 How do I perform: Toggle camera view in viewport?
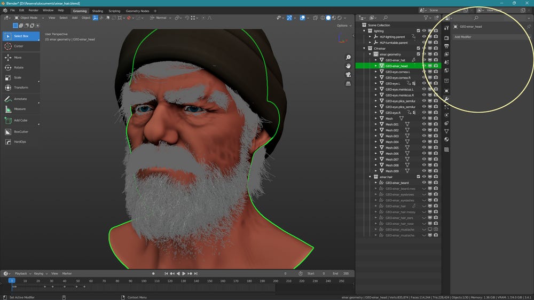click(348, 74)
